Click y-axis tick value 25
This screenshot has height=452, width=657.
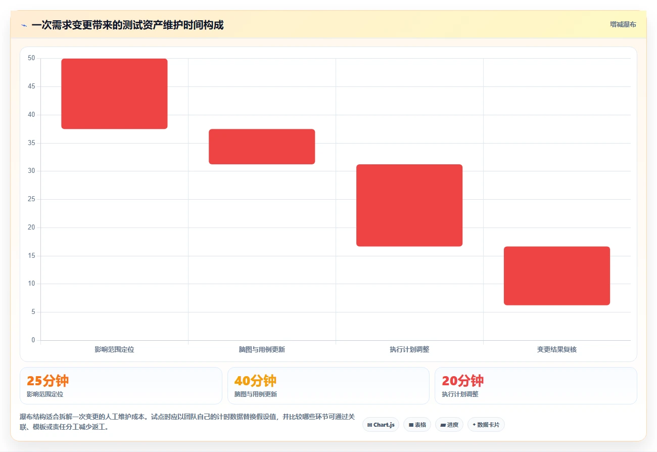31,199
